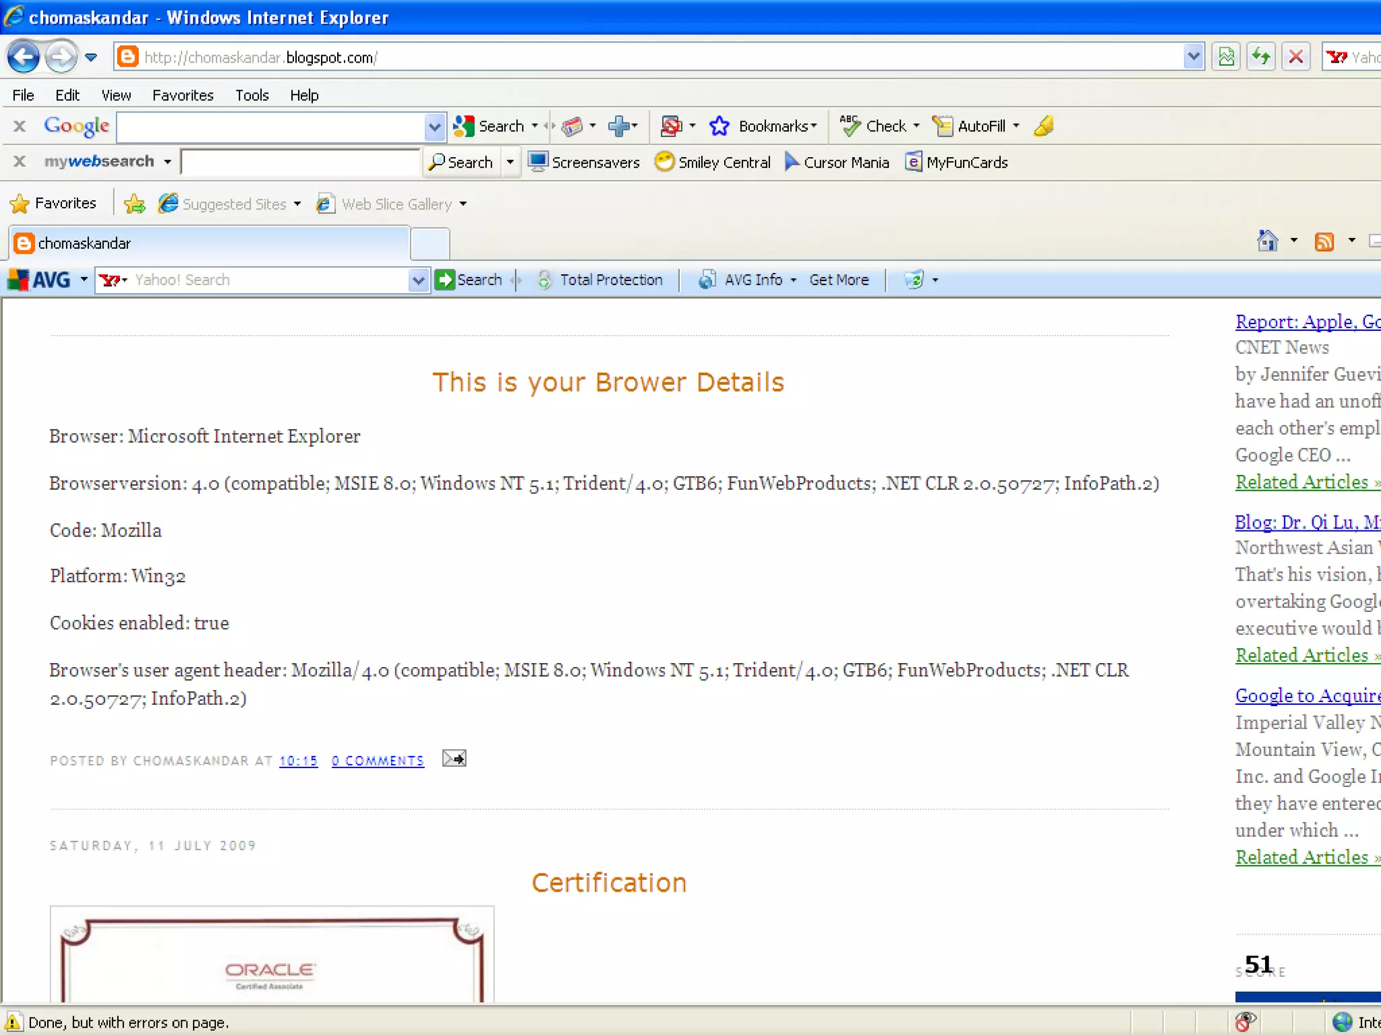Image resolution: width=1381 pixels, height=1035 pixels.
Task: Click the Home page icon
Action: 1267,241
